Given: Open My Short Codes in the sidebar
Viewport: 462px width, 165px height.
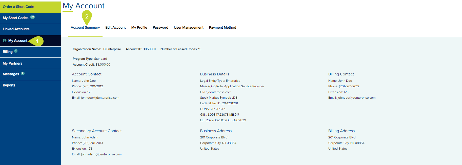Looking at the screenshot, I should coord(15,18).
